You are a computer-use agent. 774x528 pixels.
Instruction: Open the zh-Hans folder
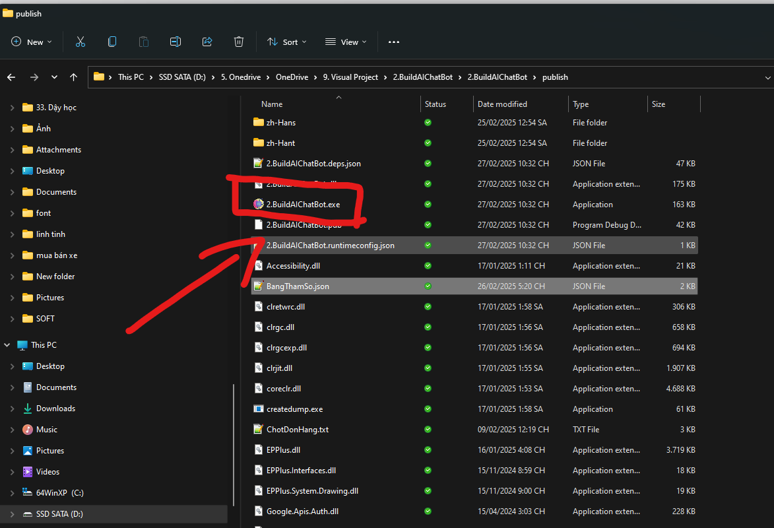pos(281,123)
